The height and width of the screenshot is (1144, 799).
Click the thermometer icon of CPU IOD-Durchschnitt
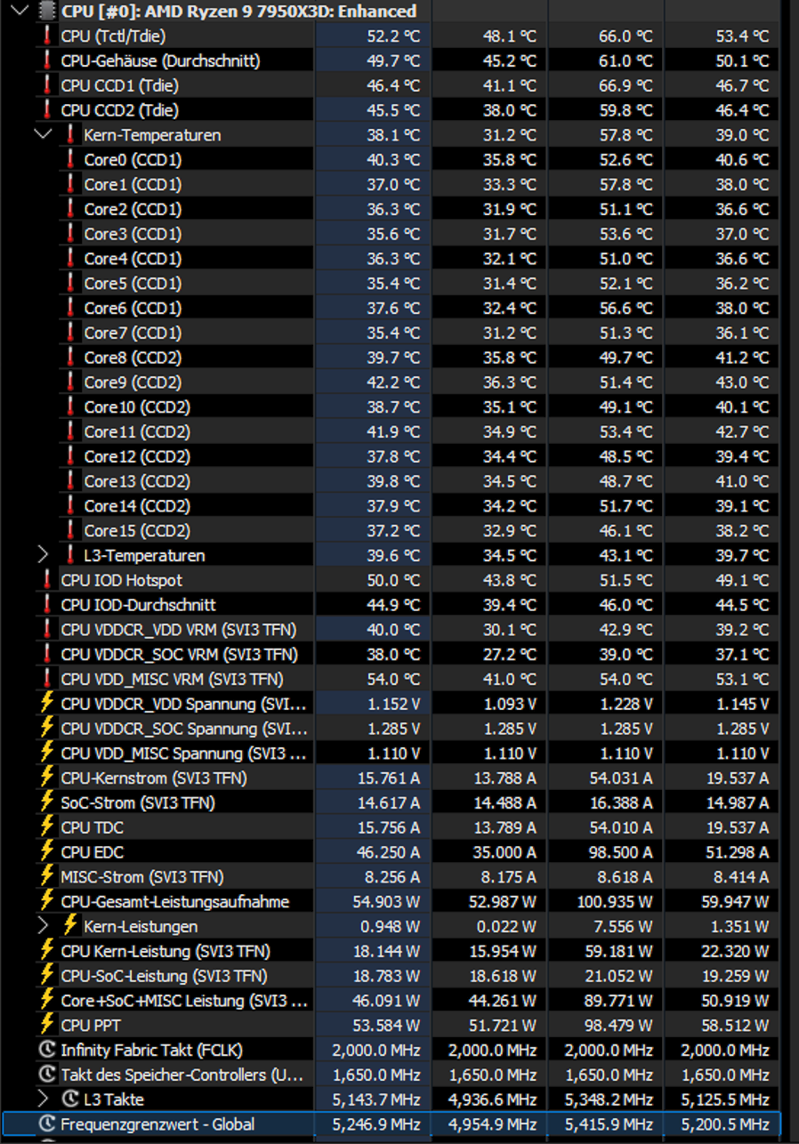point(47,605)
